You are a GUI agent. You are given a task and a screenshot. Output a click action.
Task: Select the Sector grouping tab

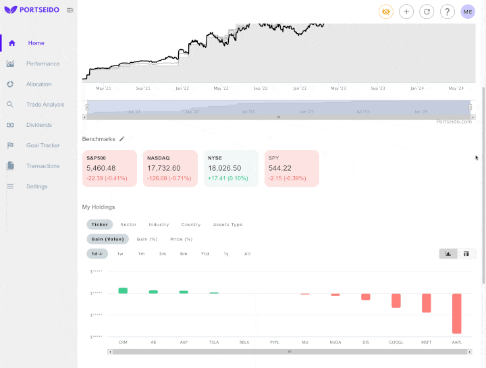point(128,225)
